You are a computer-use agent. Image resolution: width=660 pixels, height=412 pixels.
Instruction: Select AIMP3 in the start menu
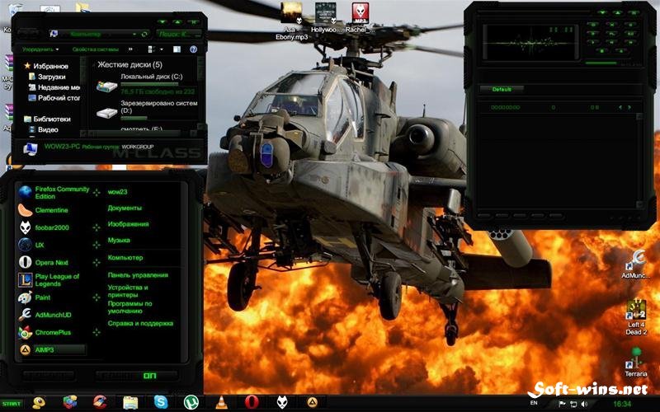click(x=52, y=349)
